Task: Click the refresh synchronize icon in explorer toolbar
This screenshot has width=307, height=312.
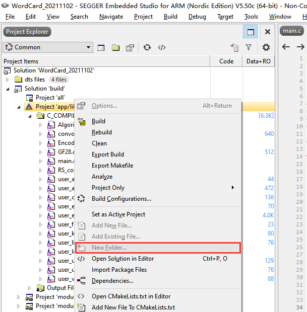Action: pos(147,47)
